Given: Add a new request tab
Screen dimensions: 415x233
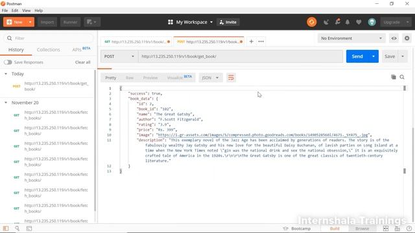Looking at the screenshot, I should coord(251,41).
